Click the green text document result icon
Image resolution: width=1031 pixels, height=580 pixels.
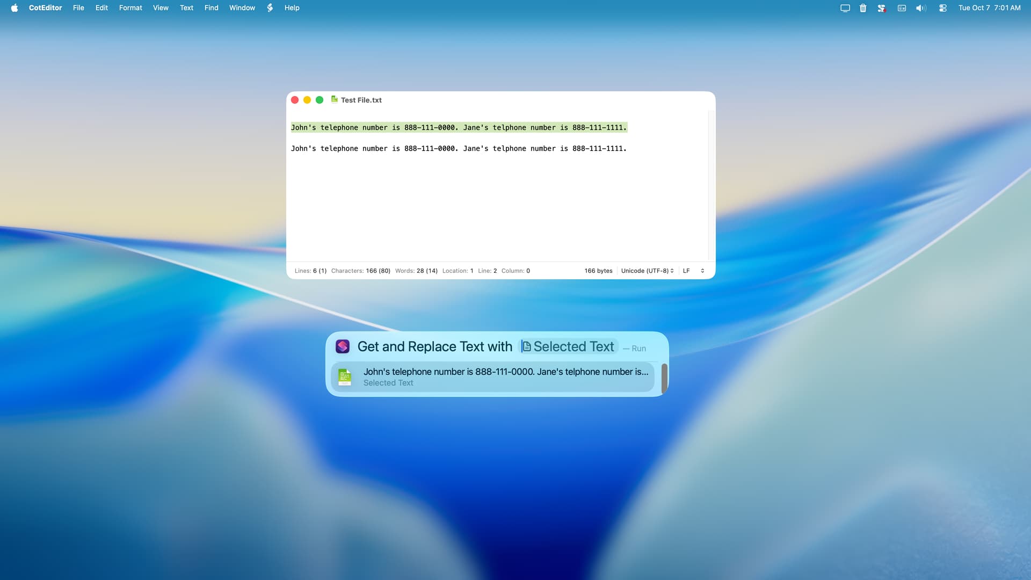pyautogui.click(x=345, y=377)
